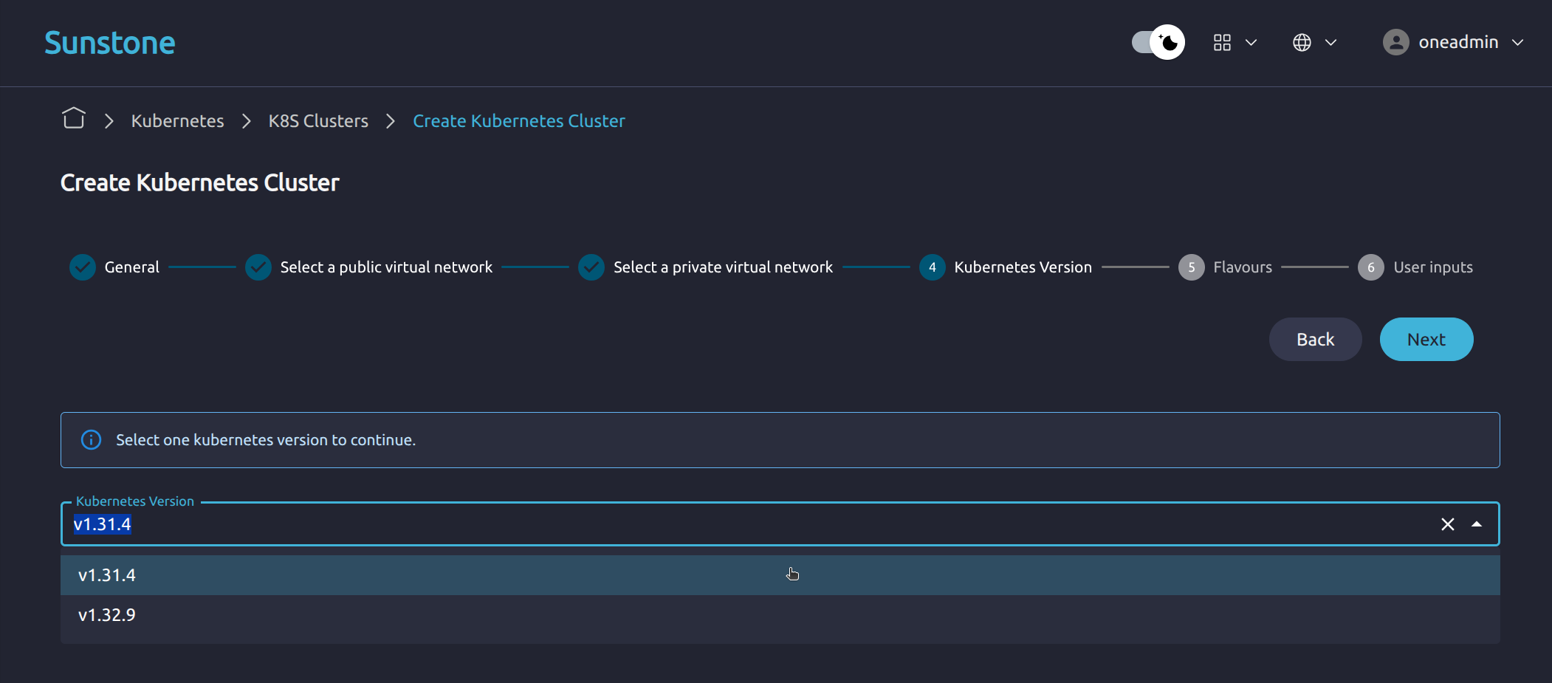1552x683 pixels.
Task: Go to home via breadcrumb house icon
Action: (x=74, y=118)
